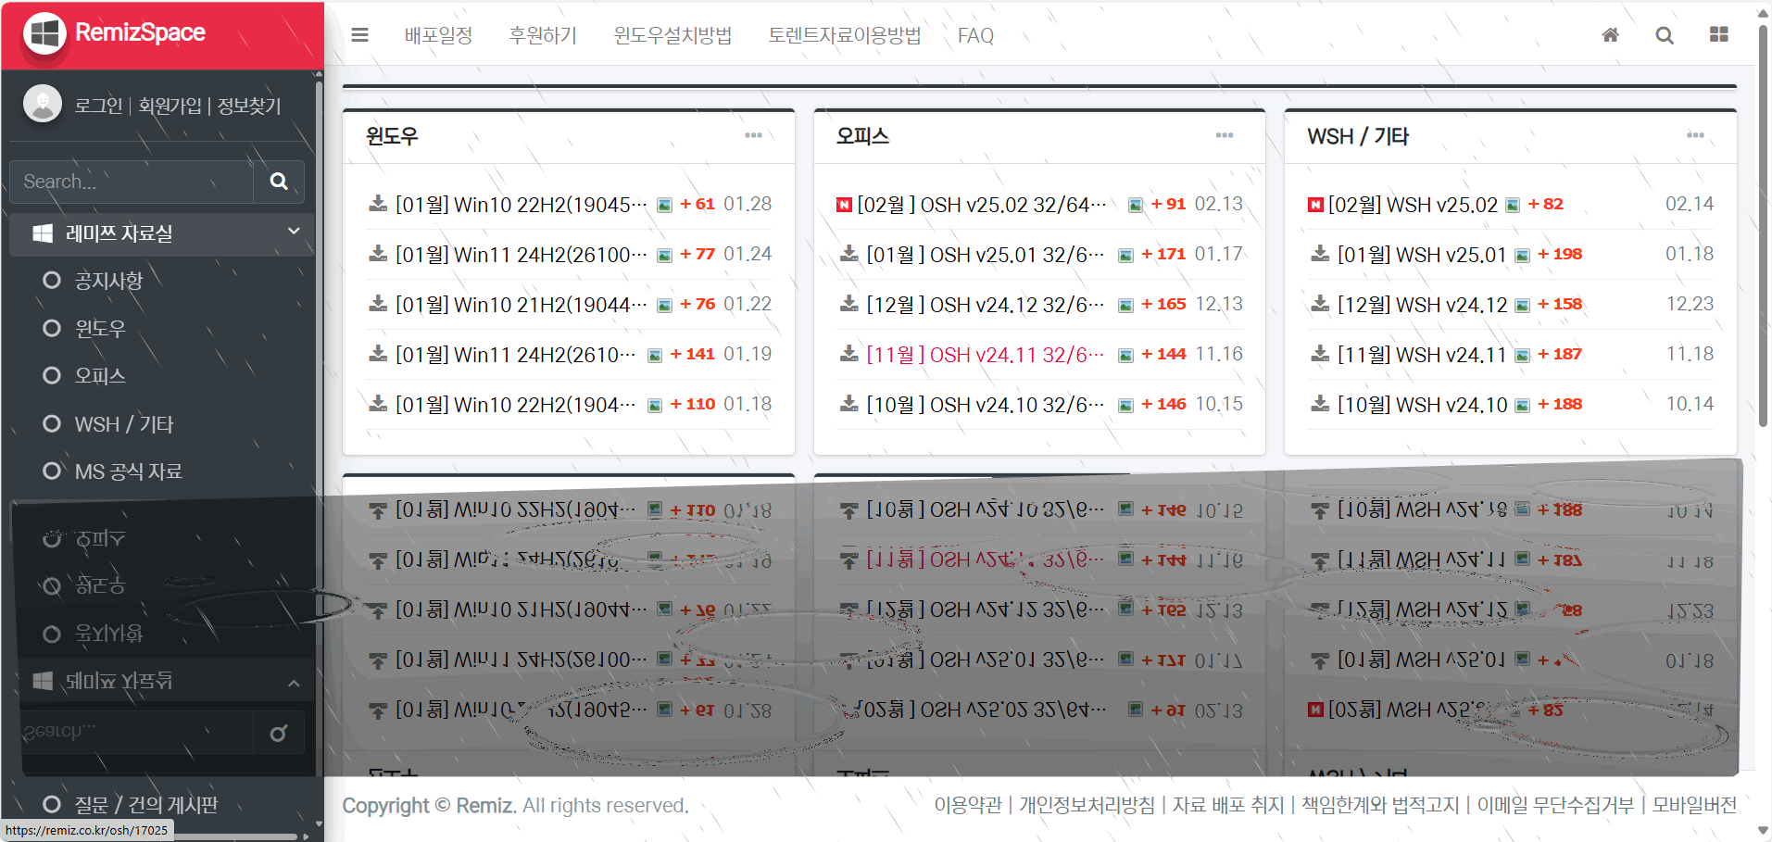The width and height of the screenshot is (1772, 842).
Task: Open 윈도우설치방법 in top navigation
Action: point(672,35)
